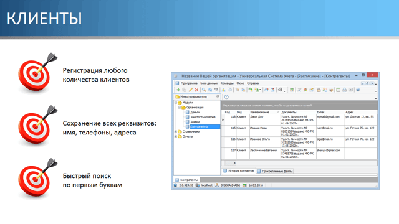Click the horizontal scrollbar left arrow
Viewport: 399px width, 224px height.
click(x=234, y=163)
